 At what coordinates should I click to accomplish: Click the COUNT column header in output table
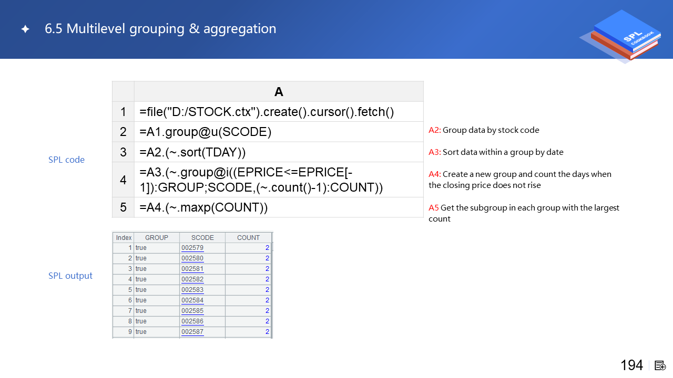coord(248,238)
